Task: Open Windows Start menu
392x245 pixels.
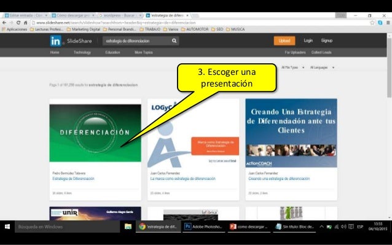Action: click(7, 227)
